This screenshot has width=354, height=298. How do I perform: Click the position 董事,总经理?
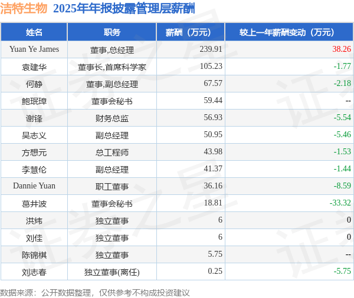coord(112,50)
